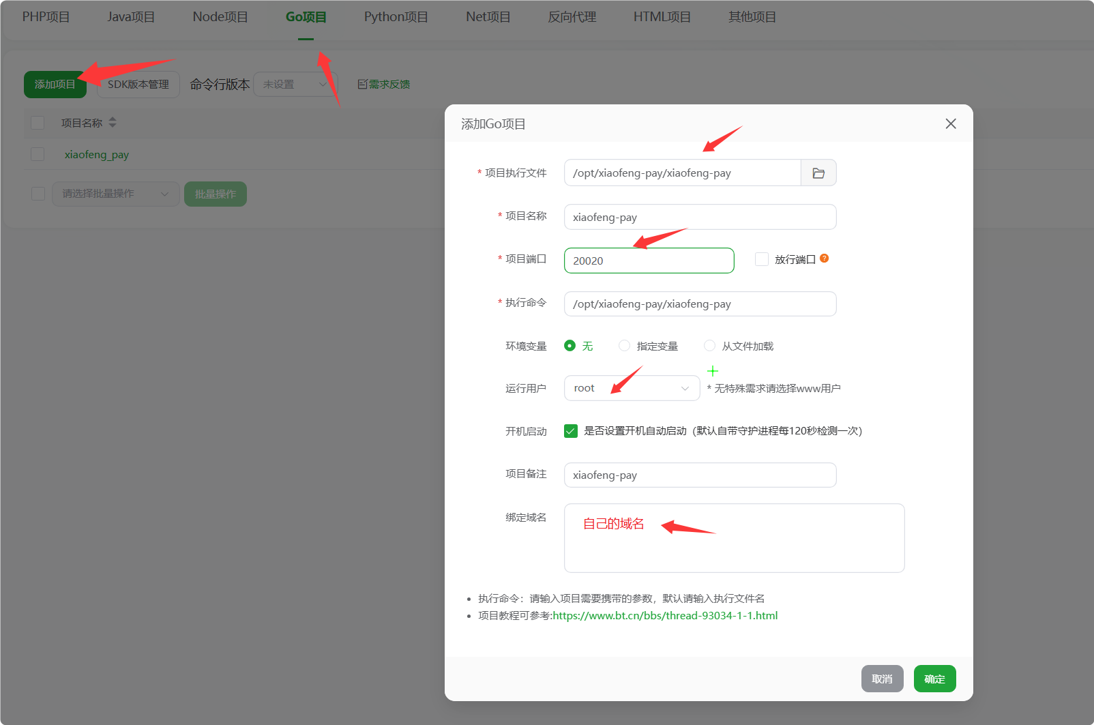Confirm the dialog with 确定

[934, 679]
